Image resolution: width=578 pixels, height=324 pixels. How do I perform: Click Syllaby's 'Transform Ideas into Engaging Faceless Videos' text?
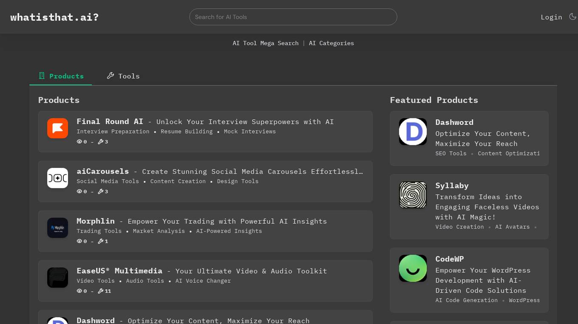point(487,207)
